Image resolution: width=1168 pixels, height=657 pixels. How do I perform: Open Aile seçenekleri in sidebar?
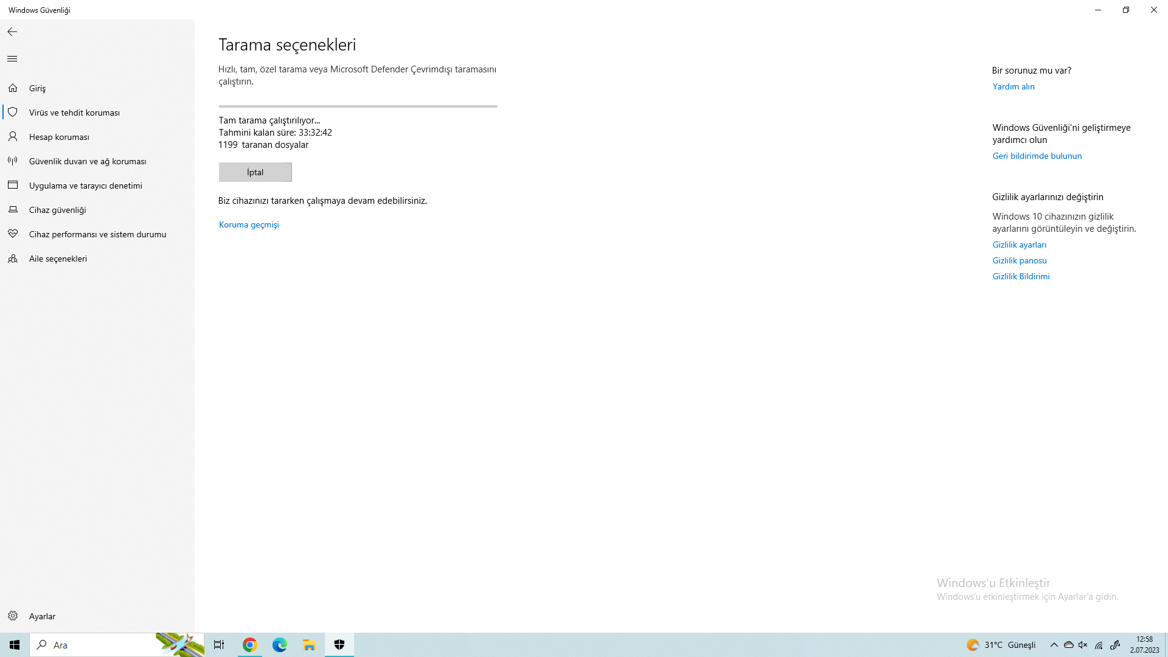click(x=58, y=259)
